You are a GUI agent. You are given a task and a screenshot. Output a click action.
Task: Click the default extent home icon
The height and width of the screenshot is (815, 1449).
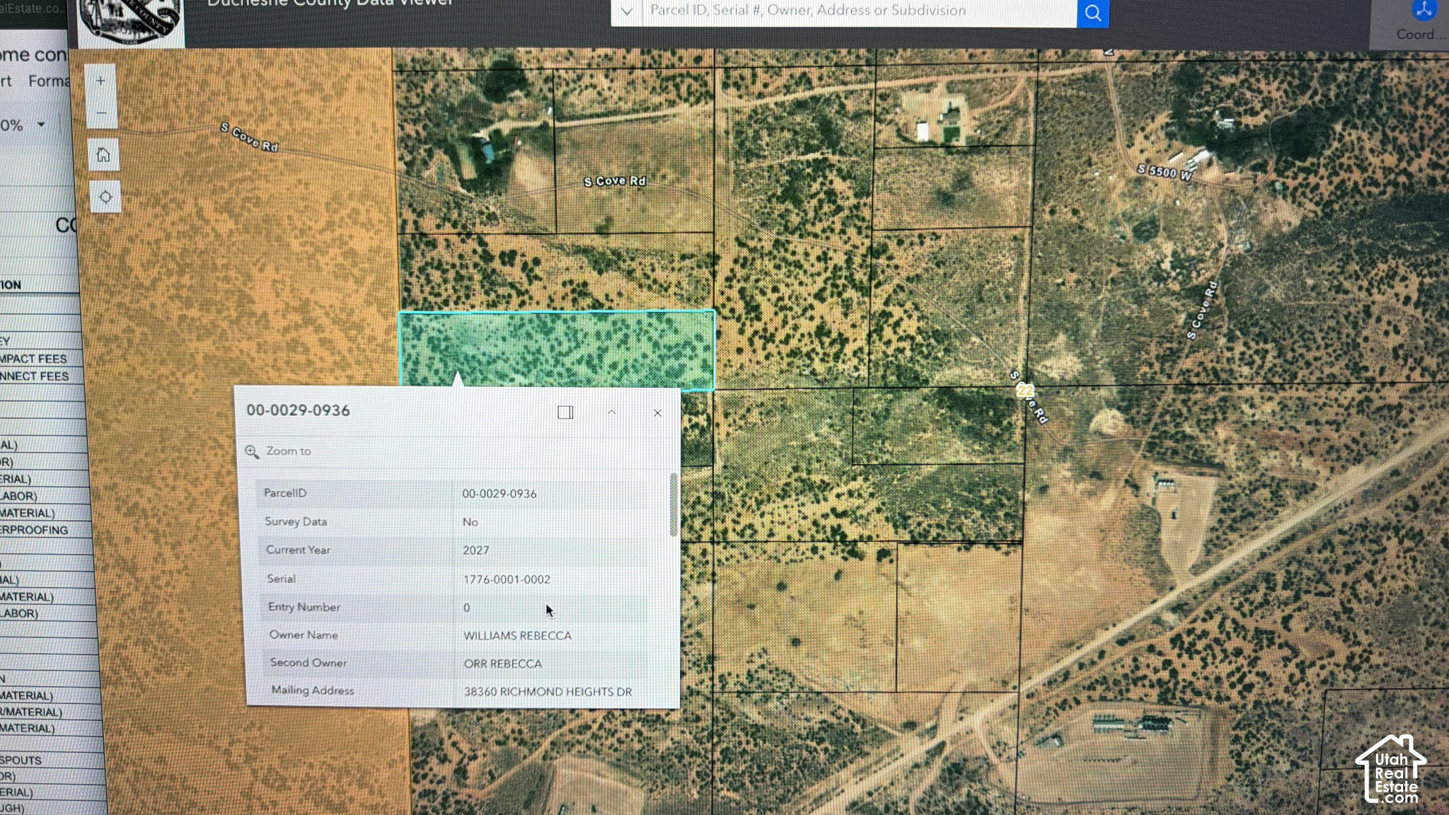(x=103, y=155)
